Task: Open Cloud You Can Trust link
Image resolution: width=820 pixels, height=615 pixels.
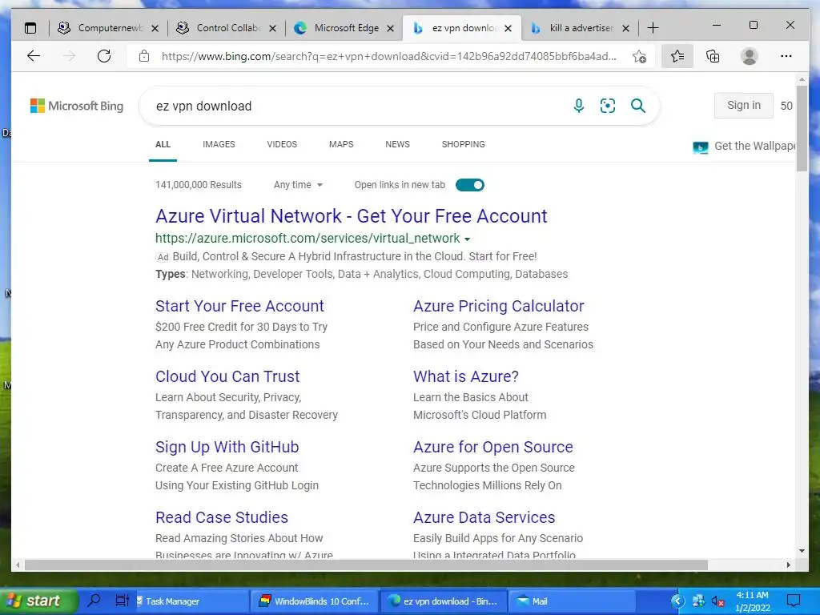Action: coord(227,376)
